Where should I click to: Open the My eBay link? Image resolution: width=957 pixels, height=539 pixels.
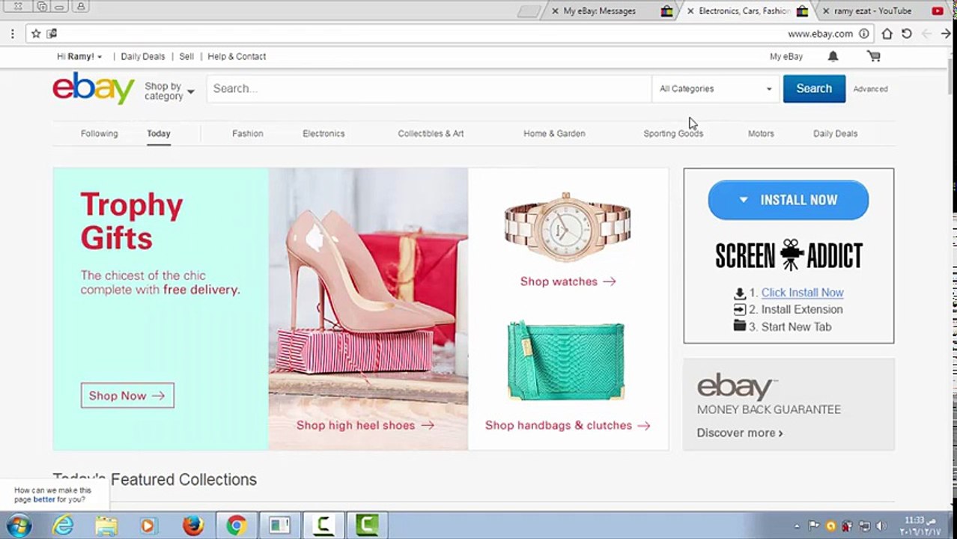coord(786,56)
